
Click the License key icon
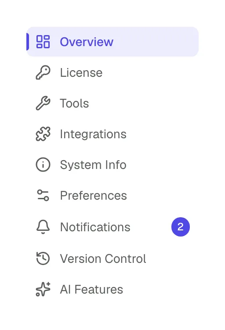coord(43,72)
